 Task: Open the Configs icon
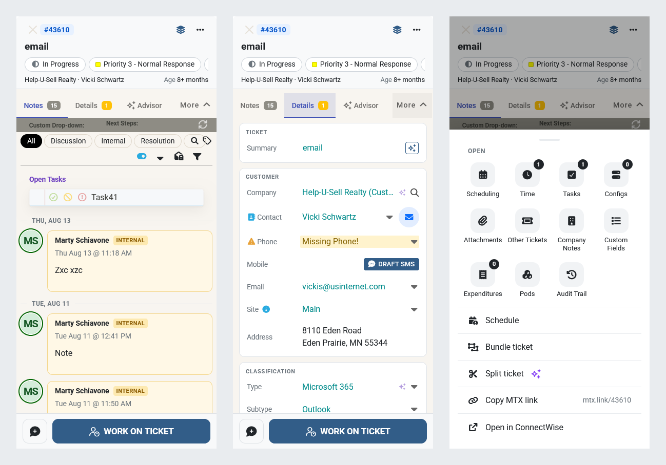pos(616,175)
